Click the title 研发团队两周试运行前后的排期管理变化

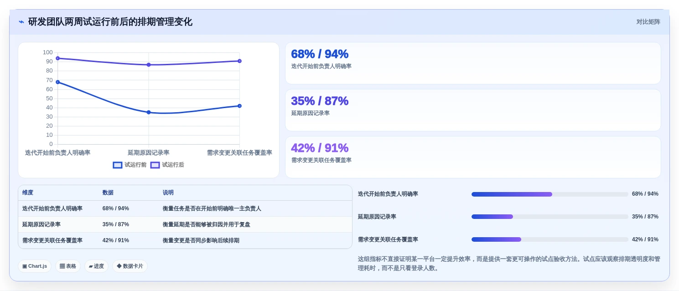tap(110, 22)
